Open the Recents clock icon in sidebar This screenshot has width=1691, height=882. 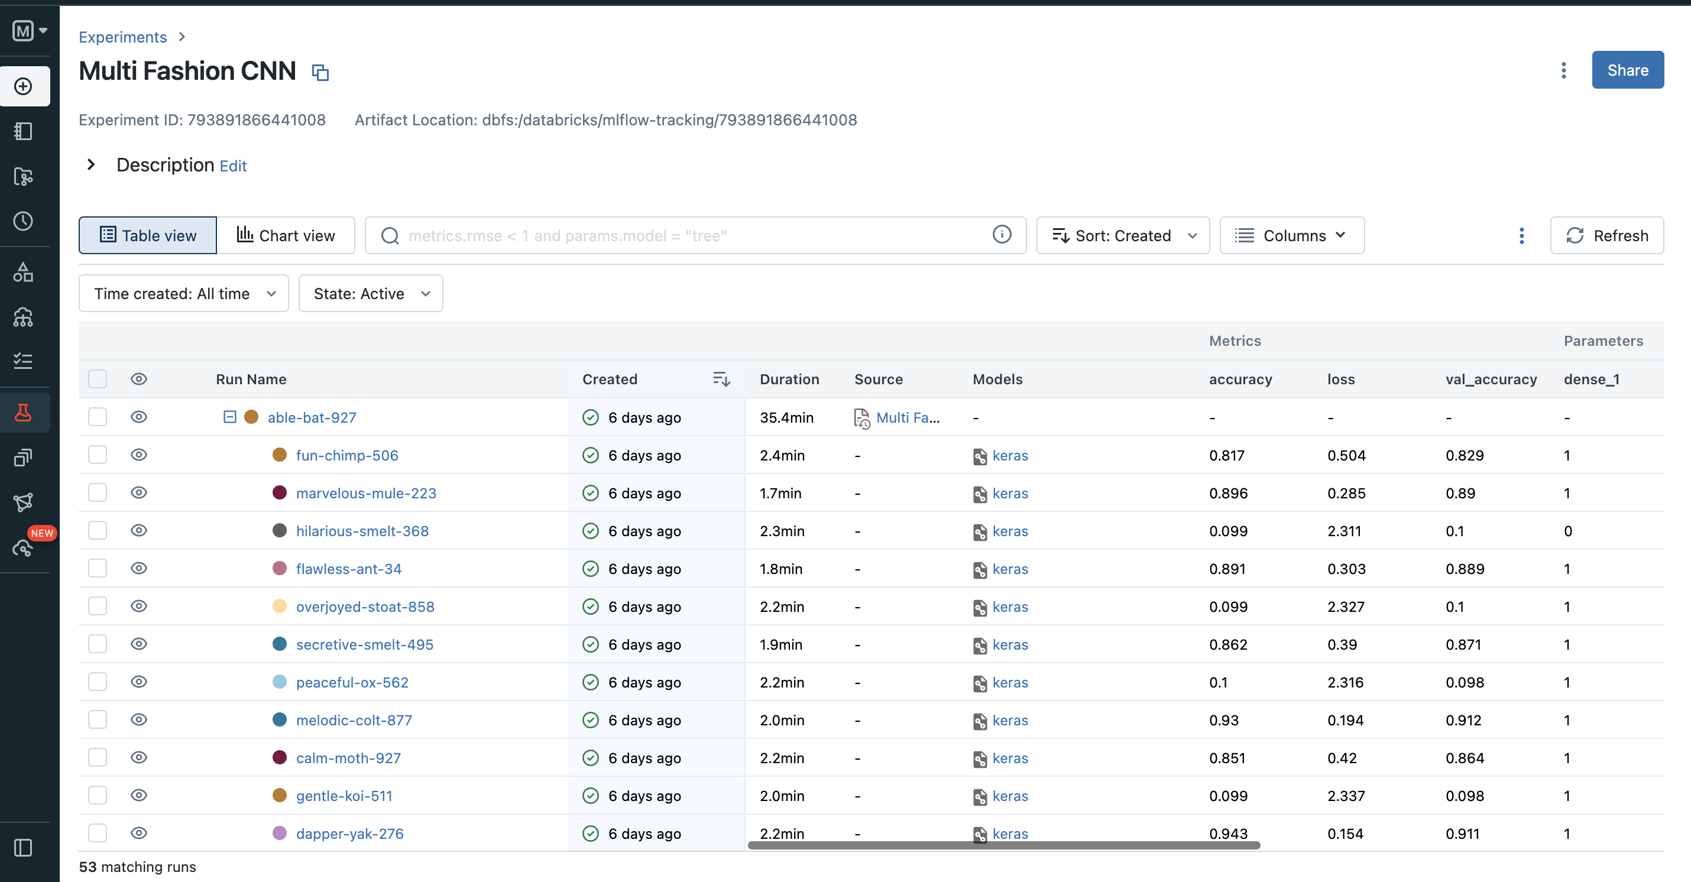coord(23,221)
